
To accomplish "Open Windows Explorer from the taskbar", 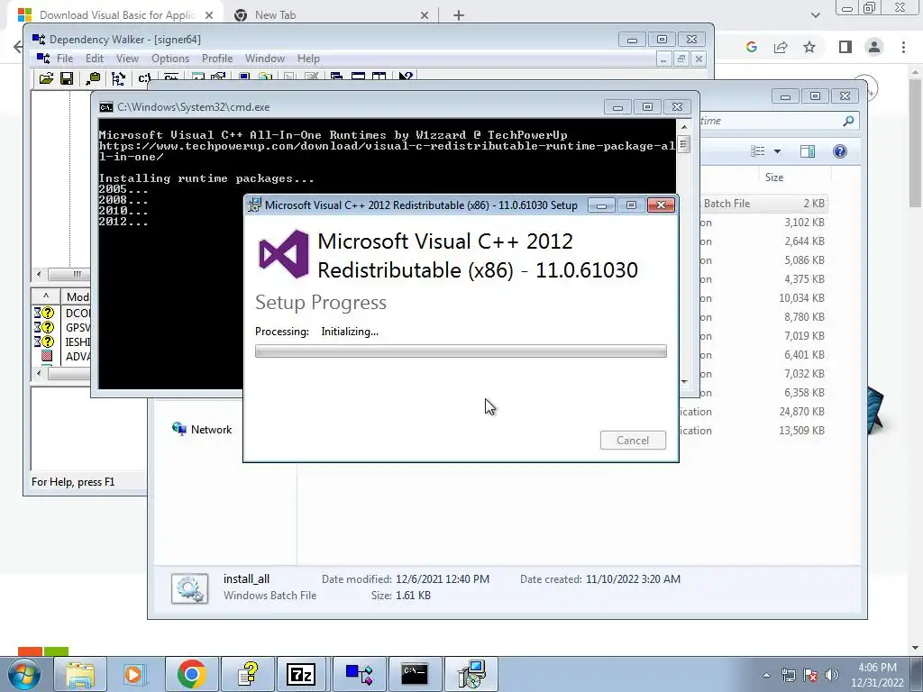I will (80, 674).
